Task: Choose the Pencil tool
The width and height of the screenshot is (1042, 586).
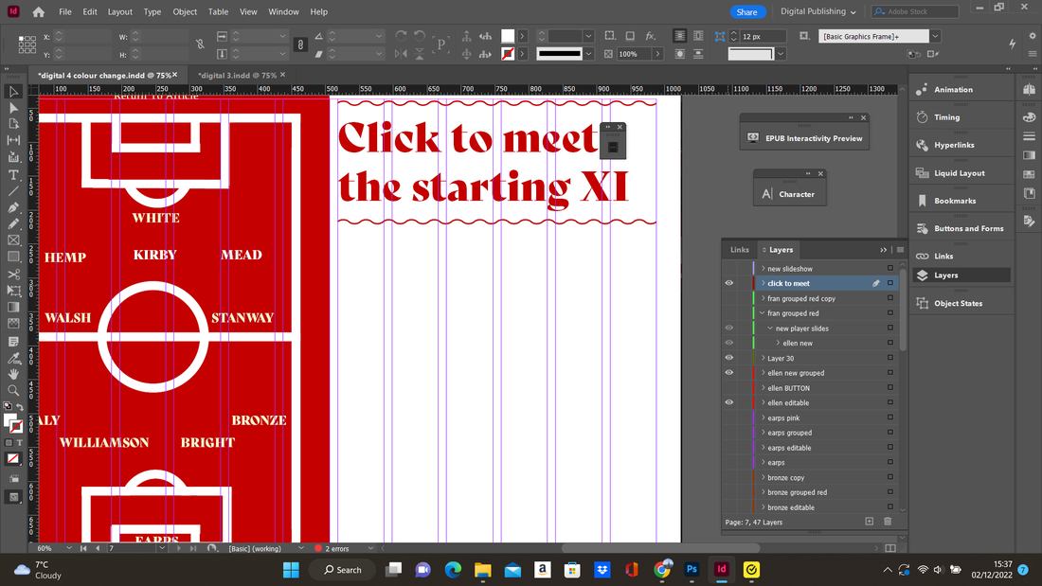Action: pyautogui.click(x=13, y=224)
